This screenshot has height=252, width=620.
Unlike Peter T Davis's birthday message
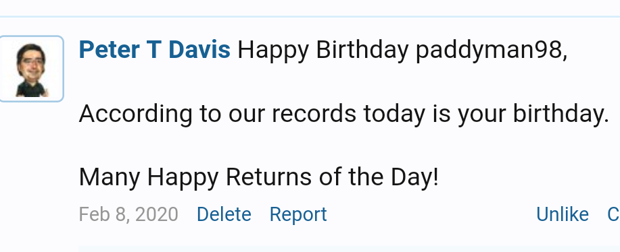point(563,214)
